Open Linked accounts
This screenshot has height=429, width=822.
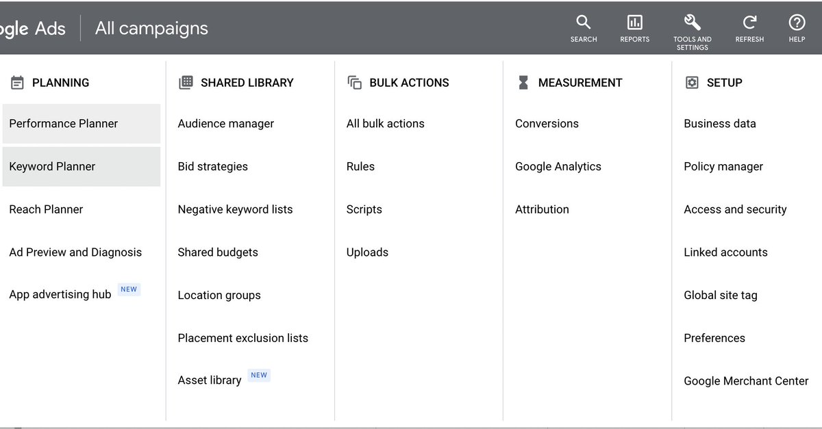tap(725, 252)
